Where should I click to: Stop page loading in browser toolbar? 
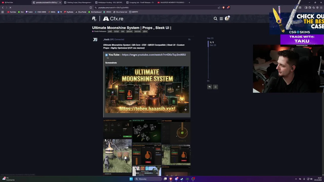click(x=10, y=8)
